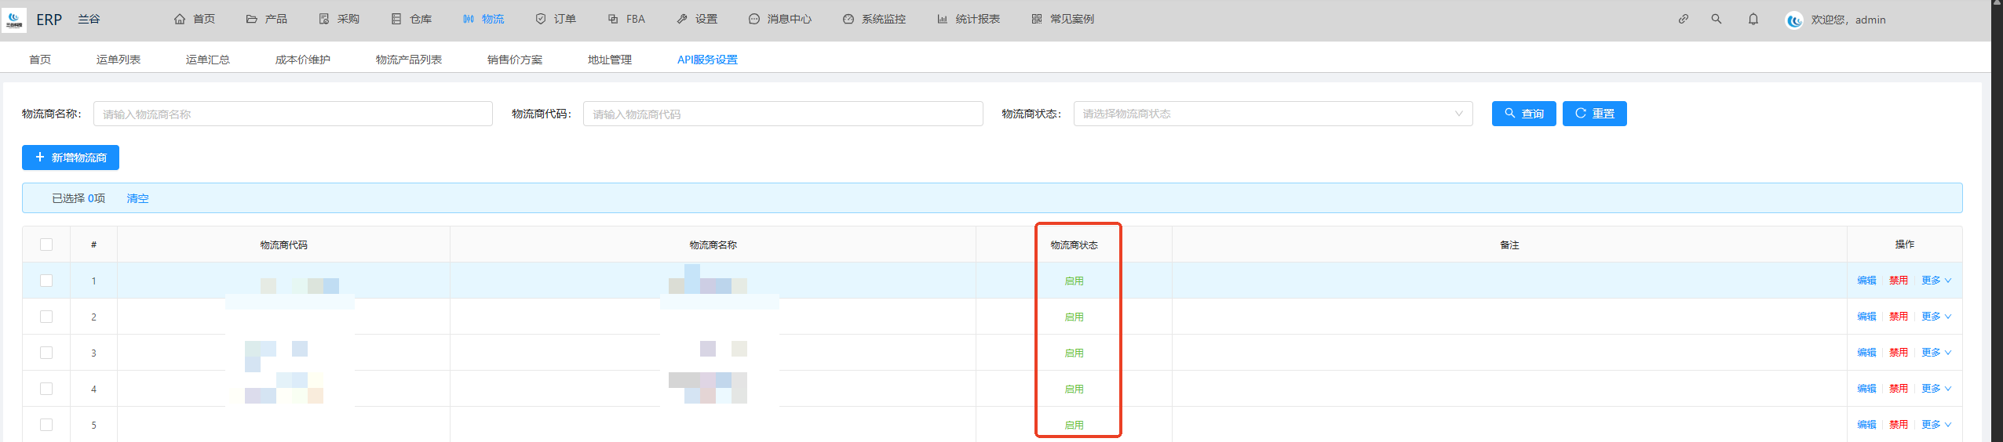The image size is (2003, 442).
Task: Click the 物流商名称 input field
Action: coord(293,114)
